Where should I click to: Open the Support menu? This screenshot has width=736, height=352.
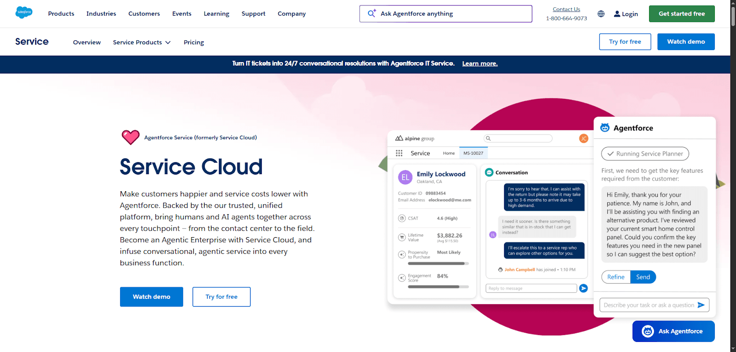coord(253,14)
